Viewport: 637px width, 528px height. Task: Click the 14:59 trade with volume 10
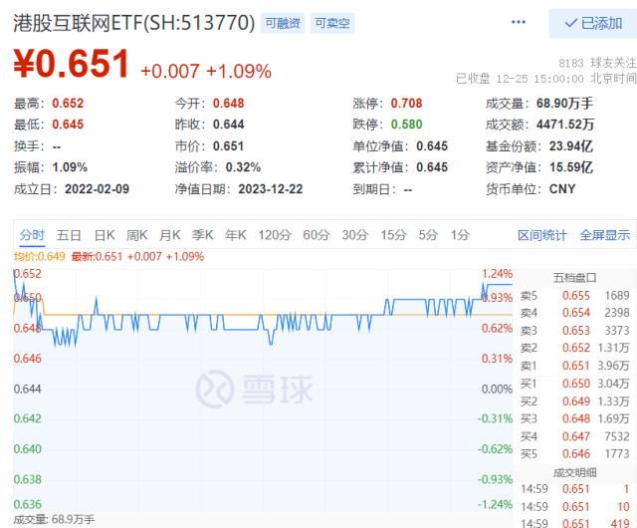(574, 506)
